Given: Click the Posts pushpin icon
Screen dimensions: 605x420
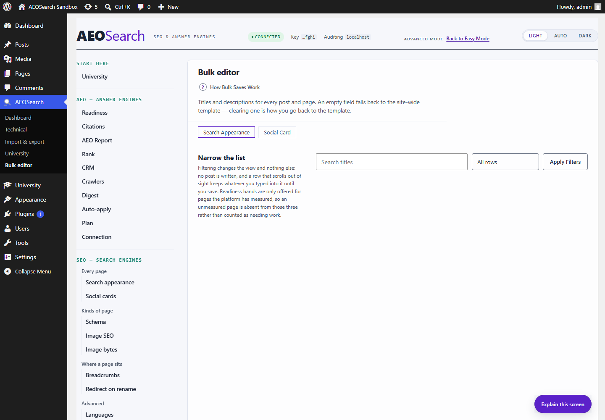Looking at the screenshot, I should pyautogui.click(x=8, y=45).
